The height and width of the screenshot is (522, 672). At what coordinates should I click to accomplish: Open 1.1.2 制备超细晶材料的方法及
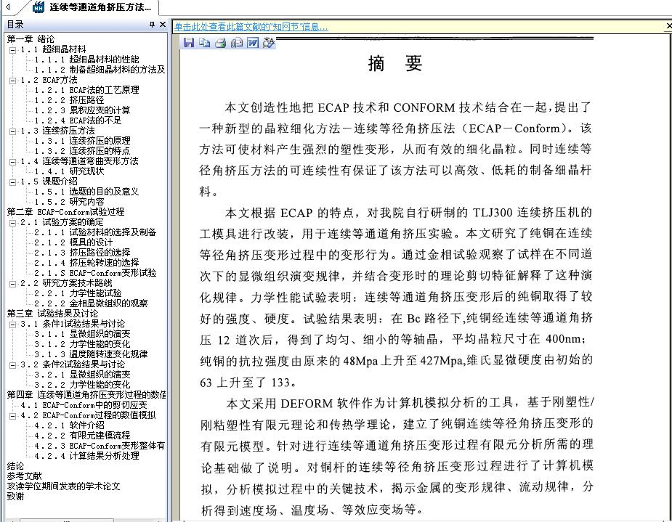click(100, 70)
